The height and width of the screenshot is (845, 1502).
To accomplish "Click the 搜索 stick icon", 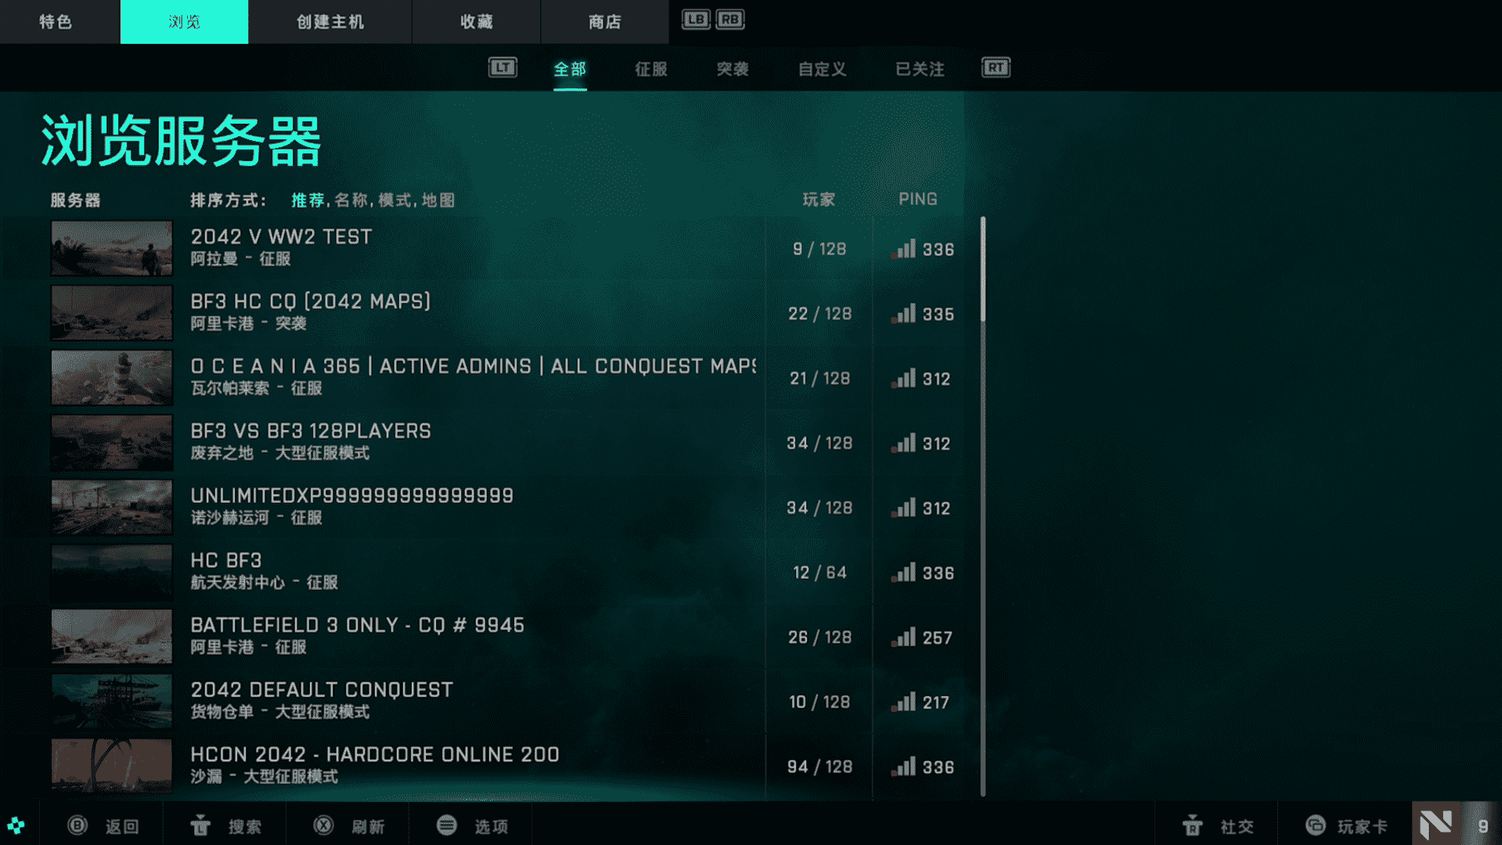I will click(x=200, y=825).
